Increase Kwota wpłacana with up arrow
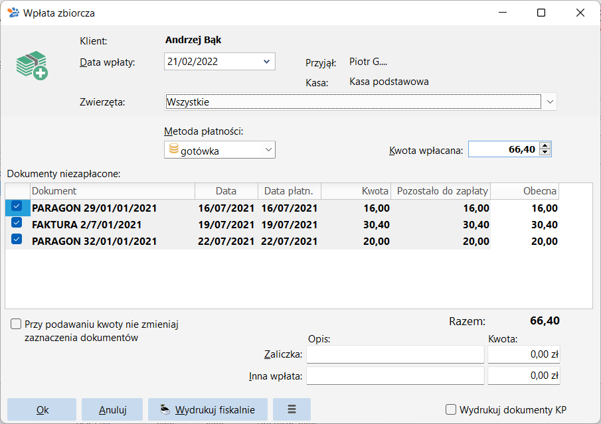 (545, 145)
